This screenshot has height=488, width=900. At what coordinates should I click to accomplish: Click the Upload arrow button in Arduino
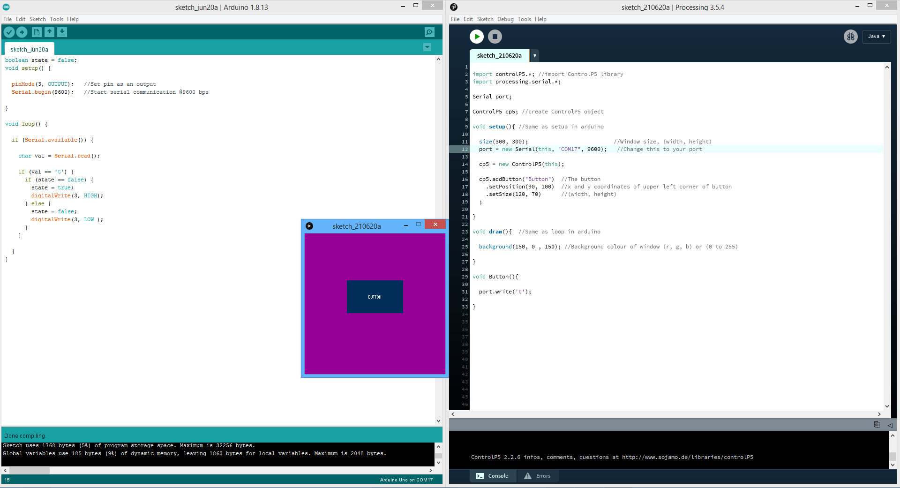22,32
